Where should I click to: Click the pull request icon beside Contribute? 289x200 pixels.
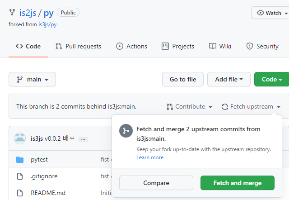click(170, 107)
